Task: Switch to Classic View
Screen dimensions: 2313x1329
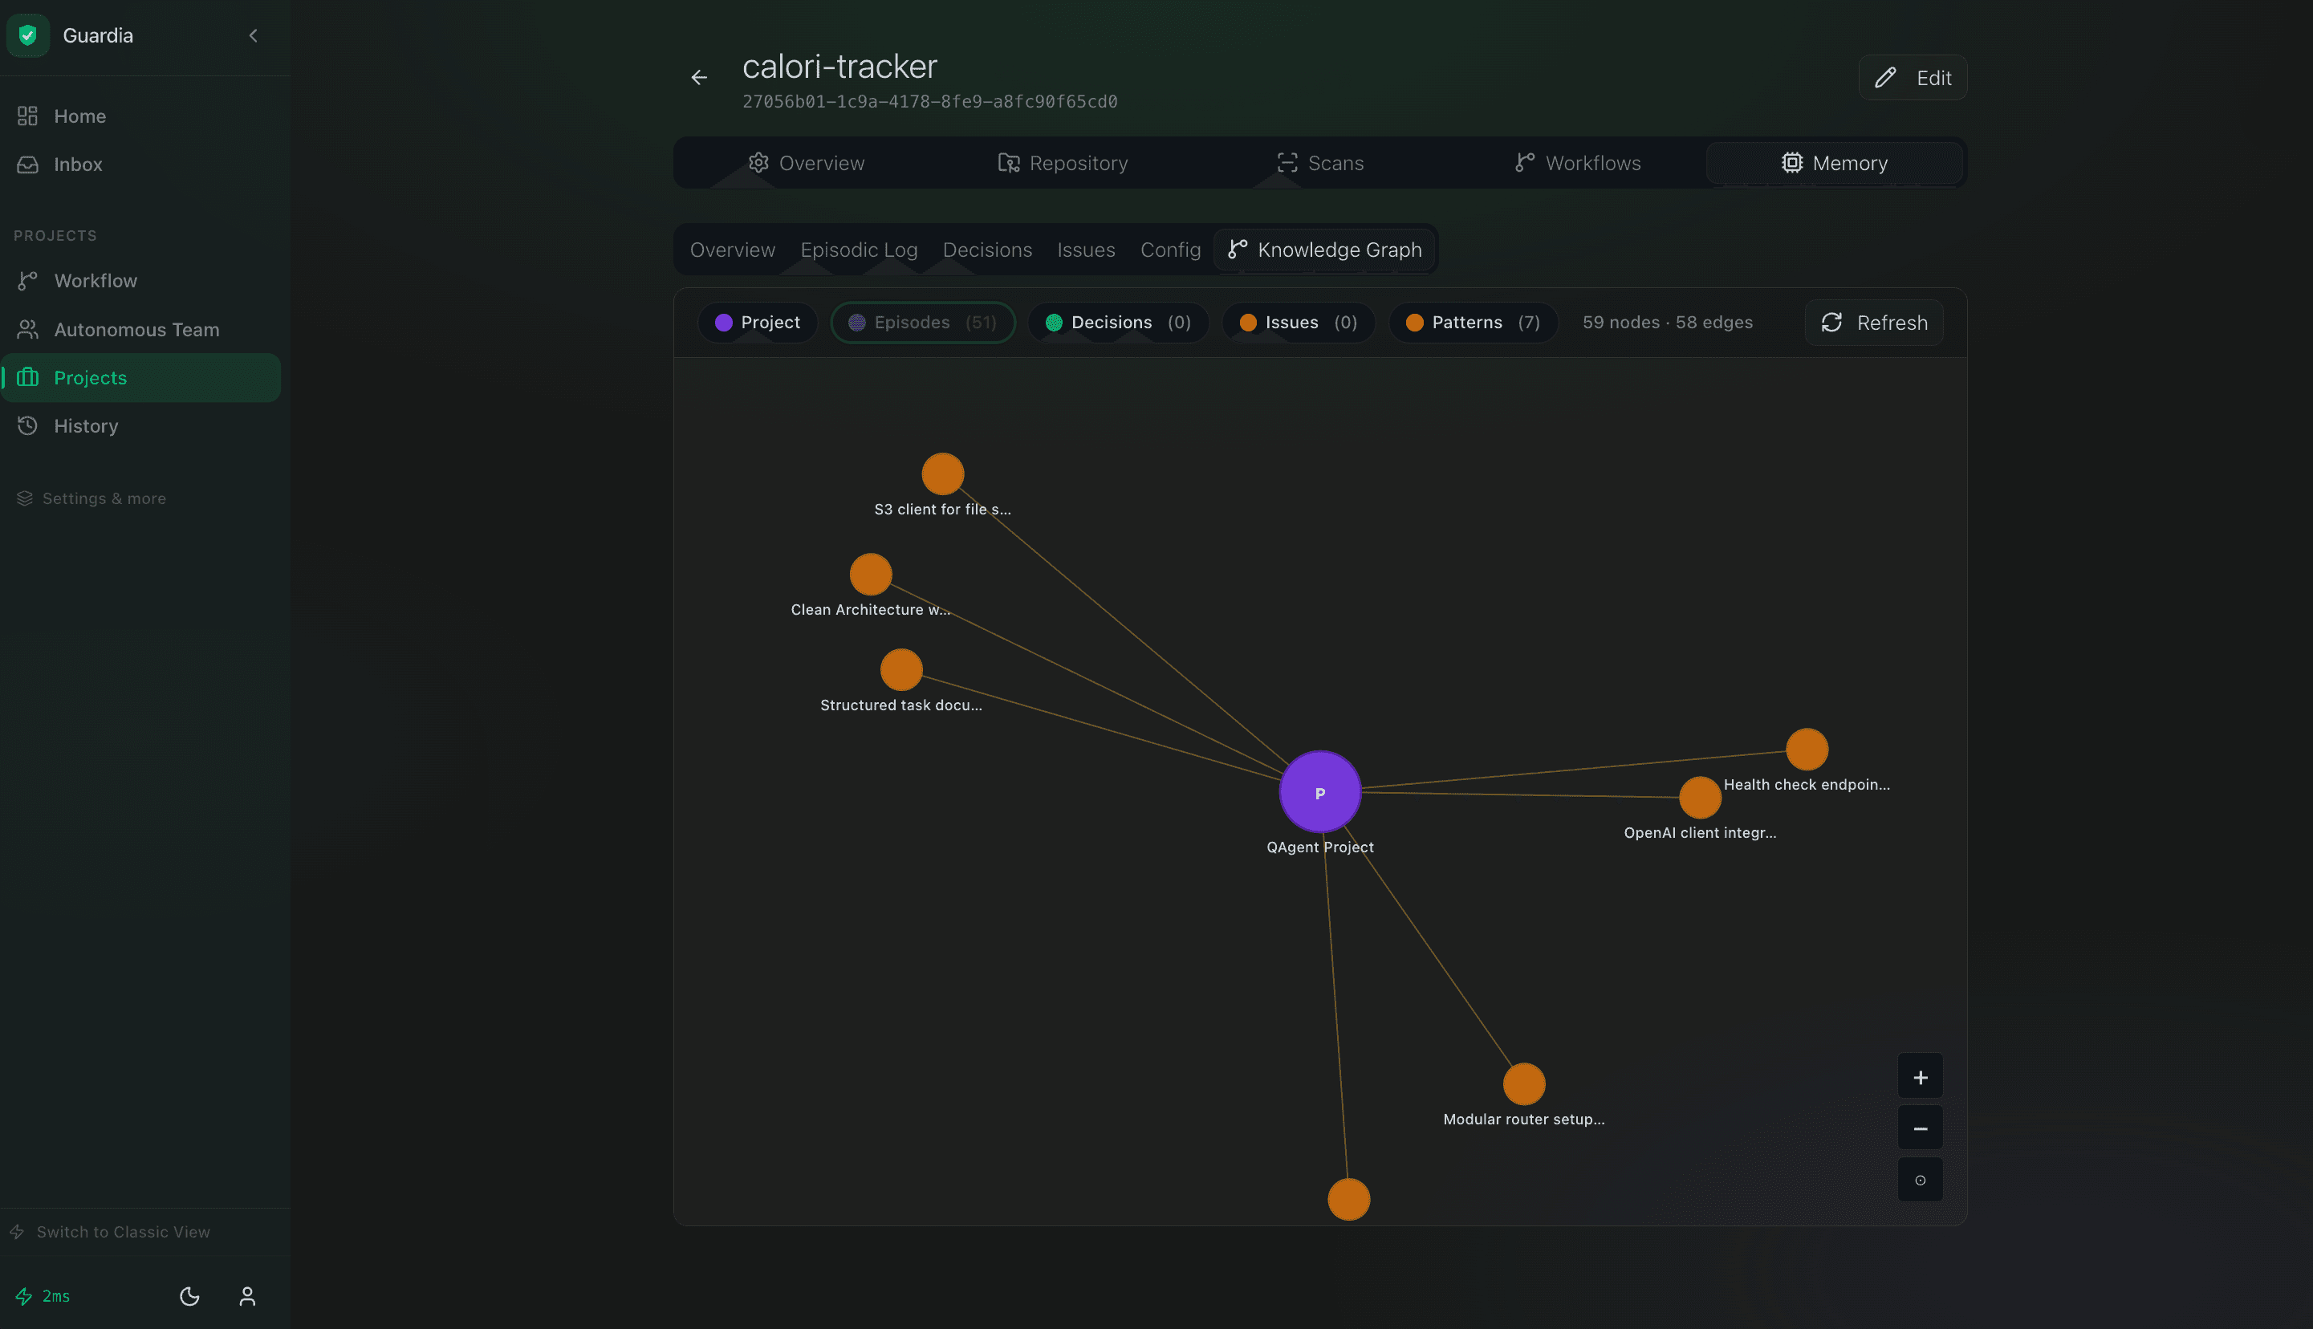Action: pyautogui.click(x=111, y=1232)
